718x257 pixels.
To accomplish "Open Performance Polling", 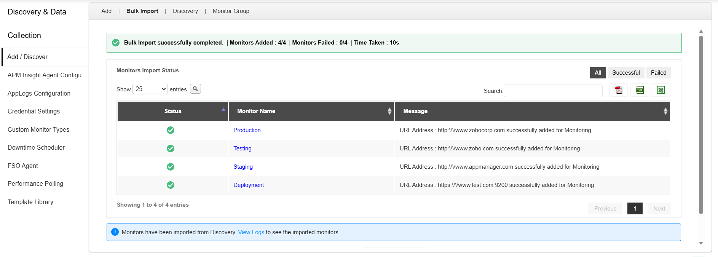I will [35, 184].
